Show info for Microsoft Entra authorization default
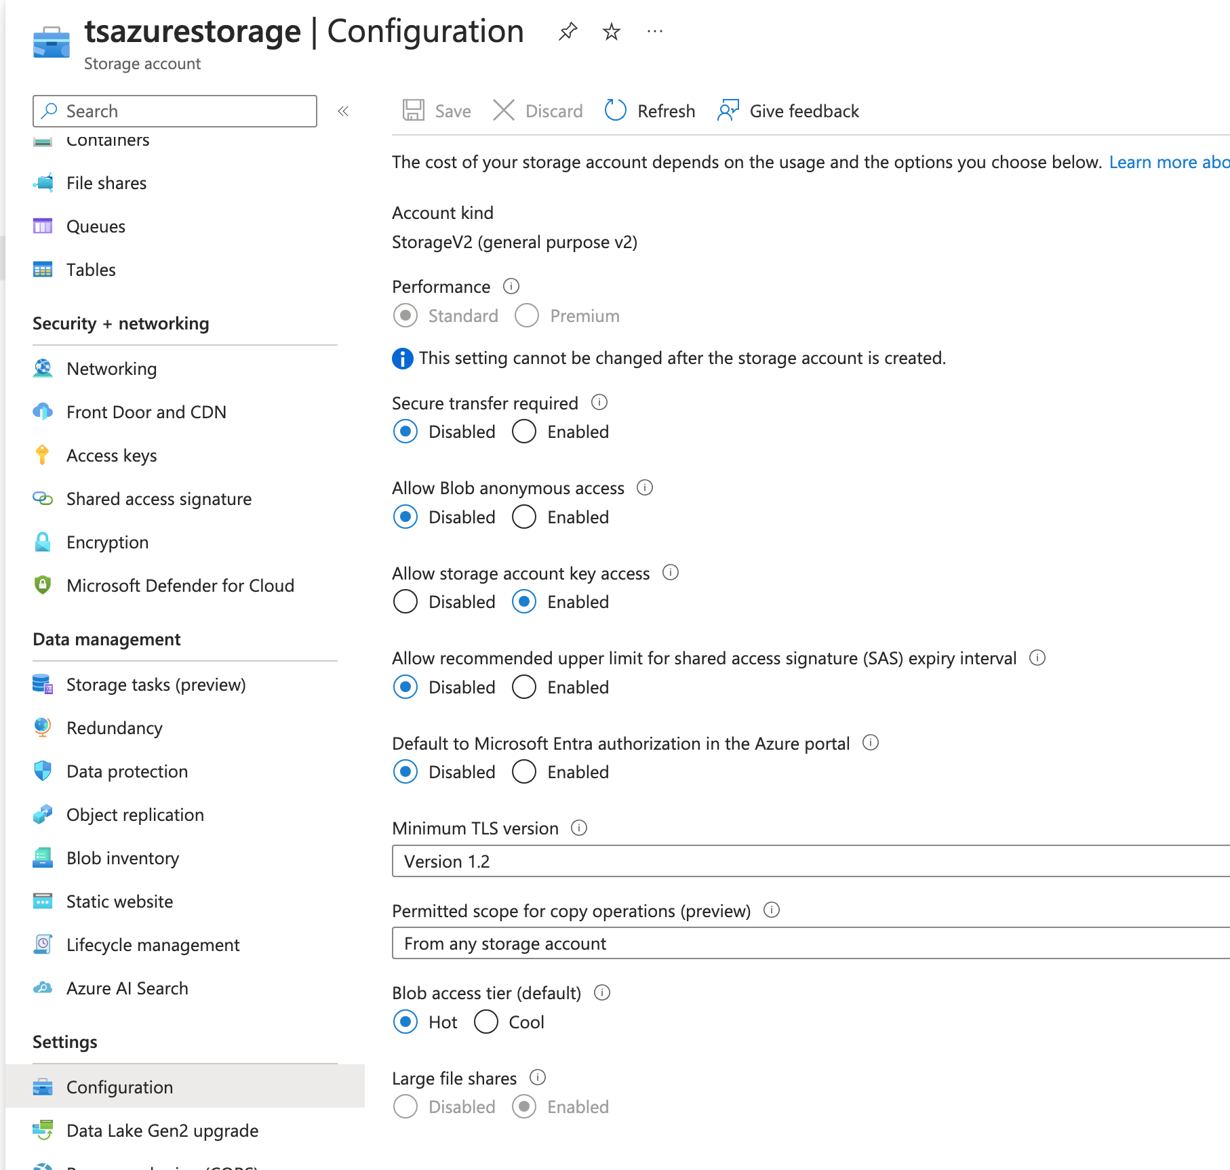 (x=871, y=742)
